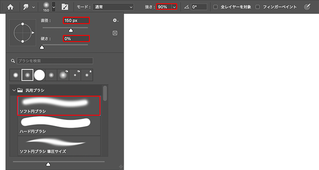Open brush preset gear menu
The height and width of the screenshot is (170, 319).
tap(116, 20)
